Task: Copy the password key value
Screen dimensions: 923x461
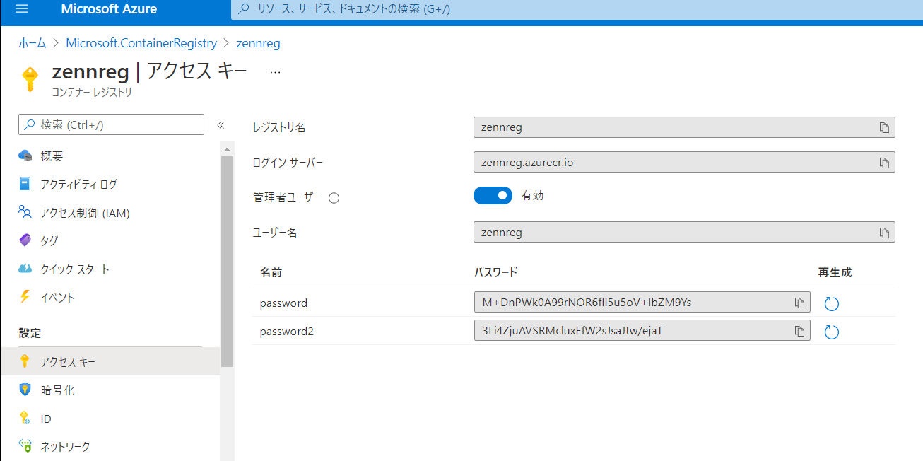Action: coord(799,303)
